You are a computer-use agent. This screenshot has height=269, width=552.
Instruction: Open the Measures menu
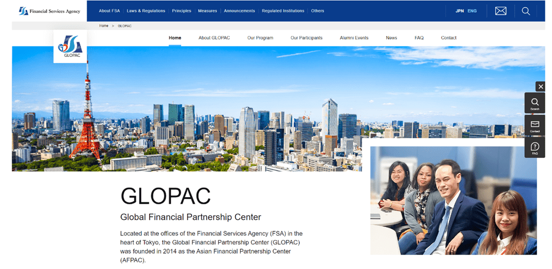click(208, 11)
